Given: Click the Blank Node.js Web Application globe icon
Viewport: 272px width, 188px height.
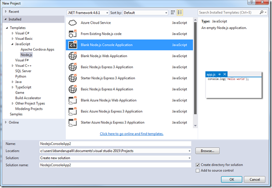Looking at the screenshot, I should click(x=73, y=56).
